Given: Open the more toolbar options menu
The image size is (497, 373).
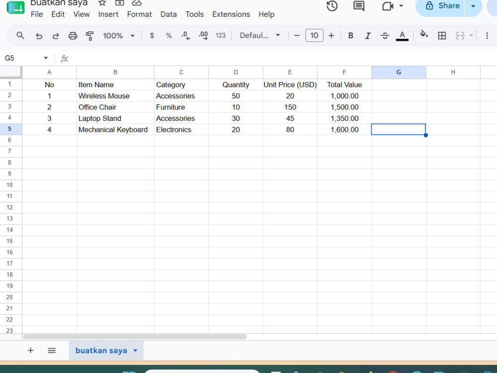Looking at the screenshot, I should 487,35.
